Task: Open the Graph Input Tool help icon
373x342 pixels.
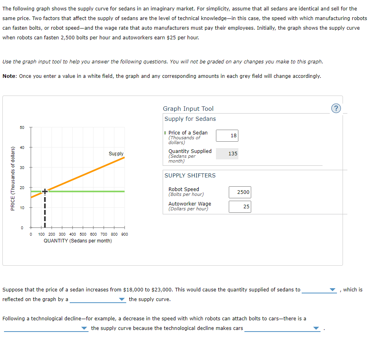Action: point(336,108)
